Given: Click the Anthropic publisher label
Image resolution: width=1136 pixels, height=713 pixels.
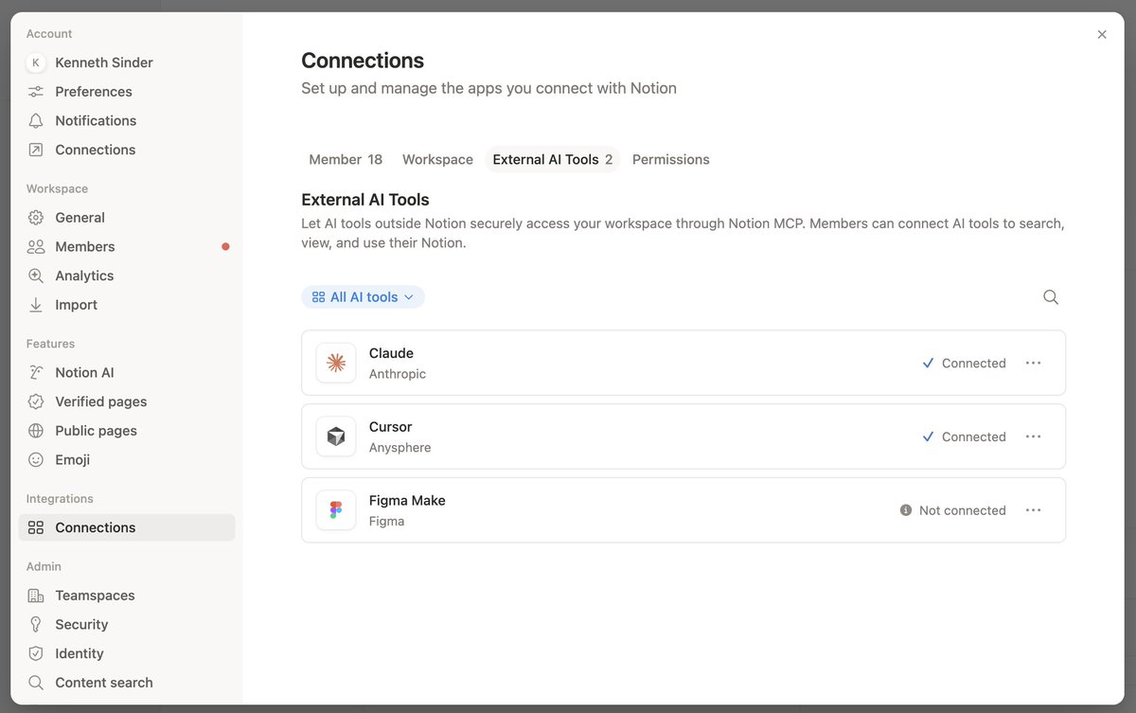Looking at the screenshot, I should [398, 374].
